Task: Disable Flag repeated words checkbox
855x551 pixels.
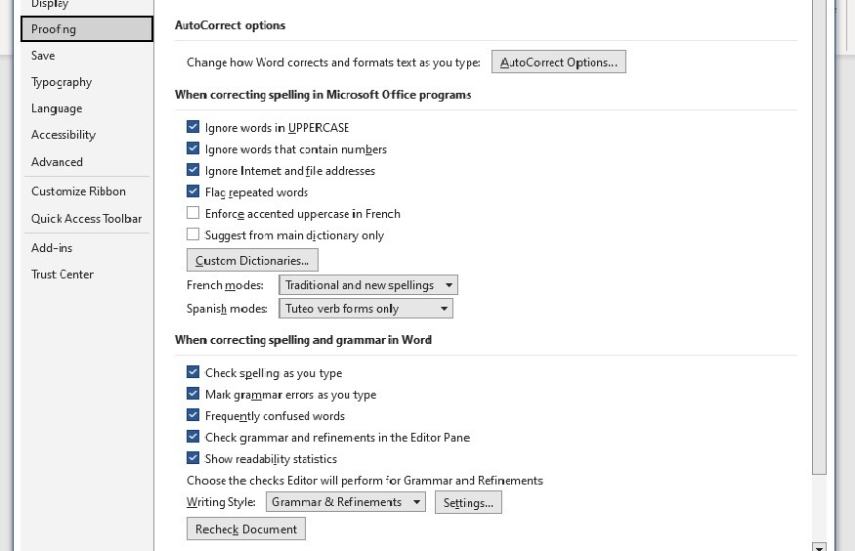Action: point(193,191)
